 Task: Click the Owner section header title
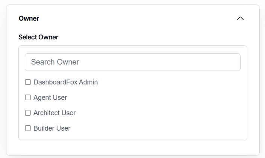tap(29, 18)
